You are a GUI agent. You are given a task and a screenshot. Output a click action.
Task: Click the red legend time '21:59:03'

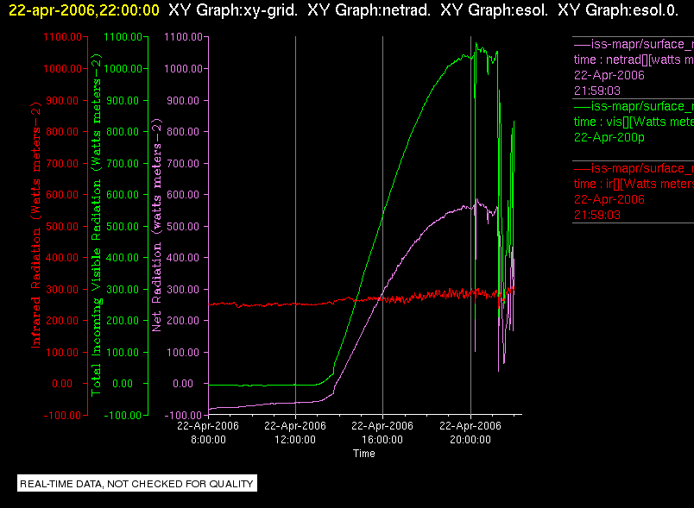(x=597, y=216)
